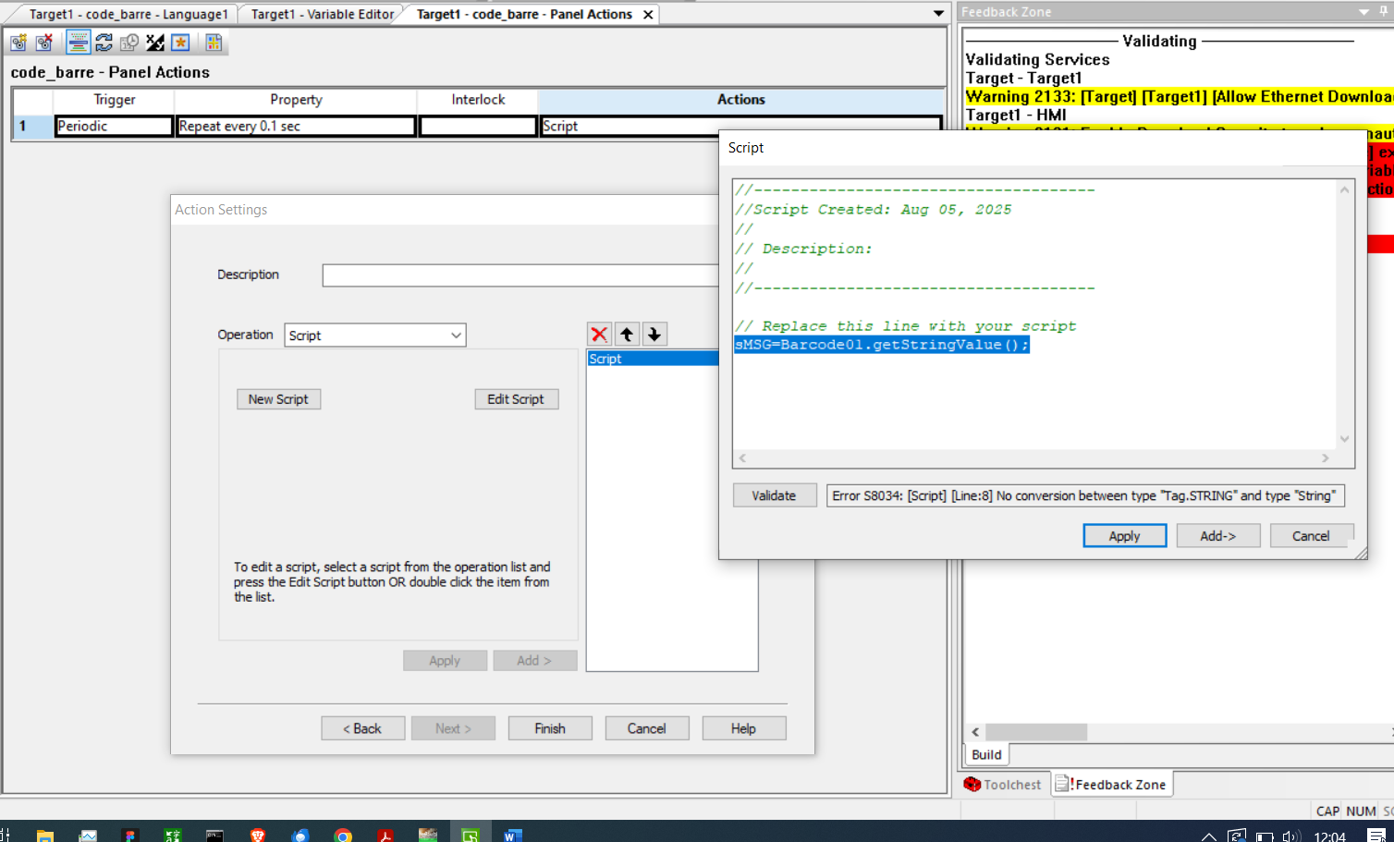1394x842 pixels.
Task: Move operation down with down arrow
Action: point(654,335)
